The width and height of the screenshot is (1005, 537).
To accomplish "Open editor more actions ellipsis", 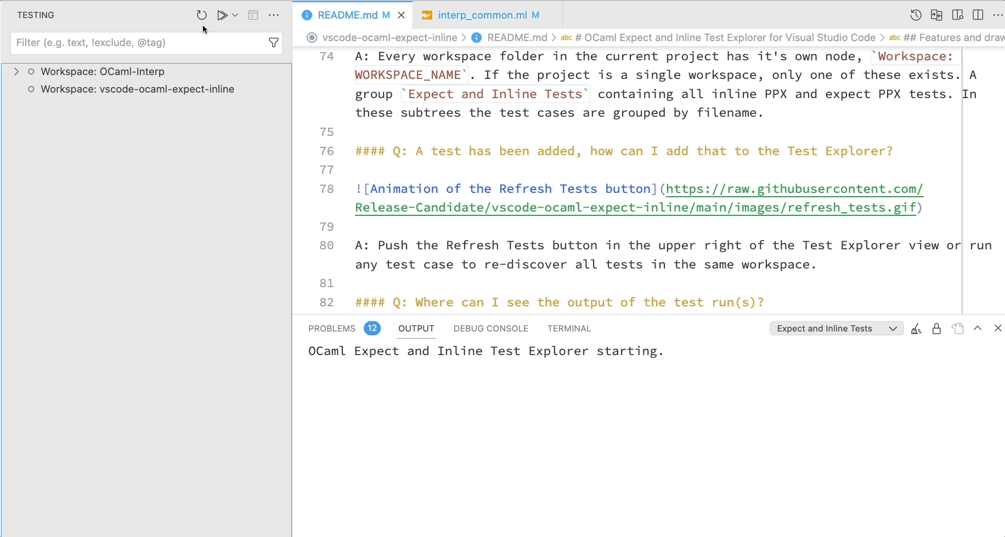I will point(998,15).
